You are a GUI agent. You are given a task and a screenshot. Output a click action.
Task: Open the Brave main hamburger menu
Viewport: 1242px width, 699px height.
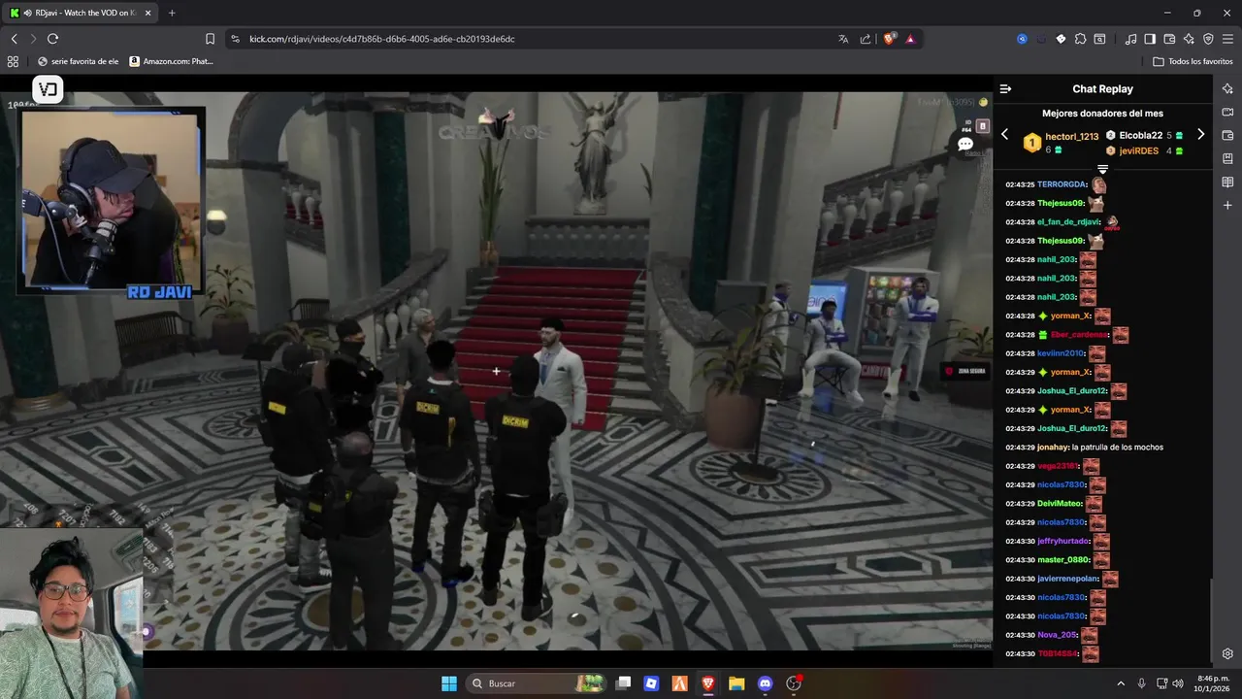(x=1227, y=39)
